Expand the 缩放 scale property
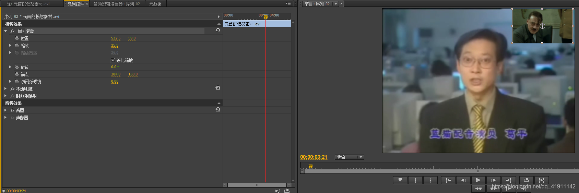This screenshot has width=579, height=193. click(x=10, y=45)
